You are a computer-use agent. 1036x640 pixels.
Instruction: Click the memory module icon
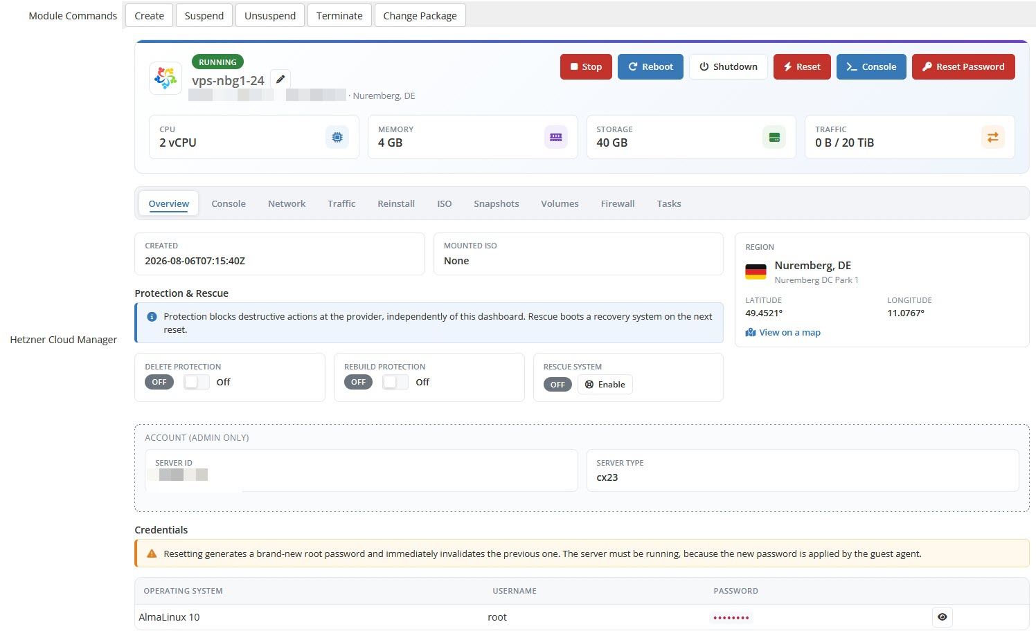(556, 137)
